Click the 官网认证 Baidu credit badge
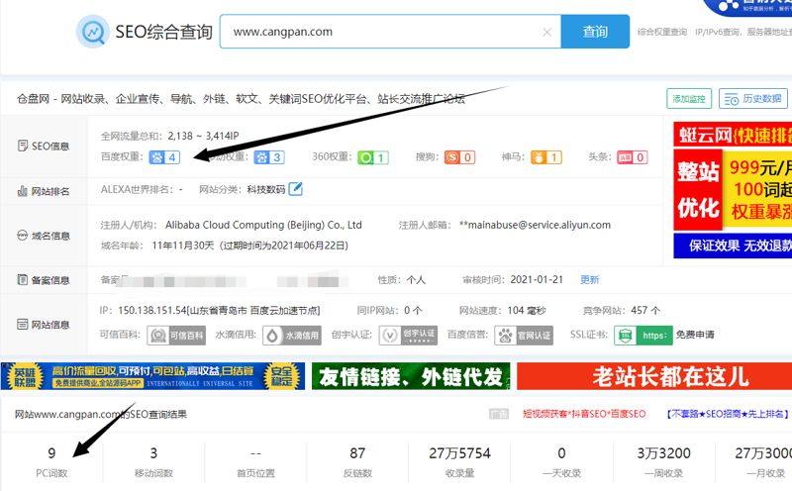Viewport: 792px width, 491px height. click(524, 335)
